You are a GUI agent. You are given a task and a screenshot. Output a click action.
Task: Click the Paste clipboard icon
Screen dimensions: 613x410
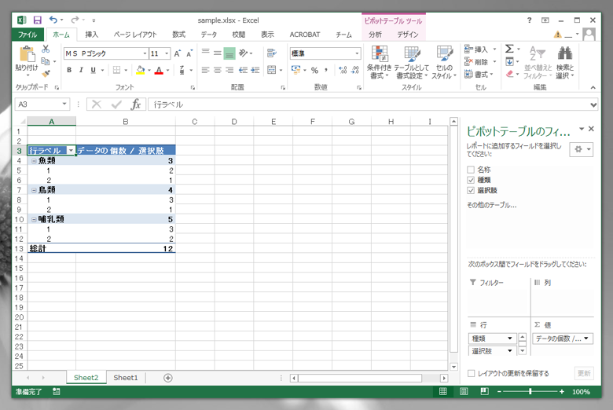(x=27, y=54)
